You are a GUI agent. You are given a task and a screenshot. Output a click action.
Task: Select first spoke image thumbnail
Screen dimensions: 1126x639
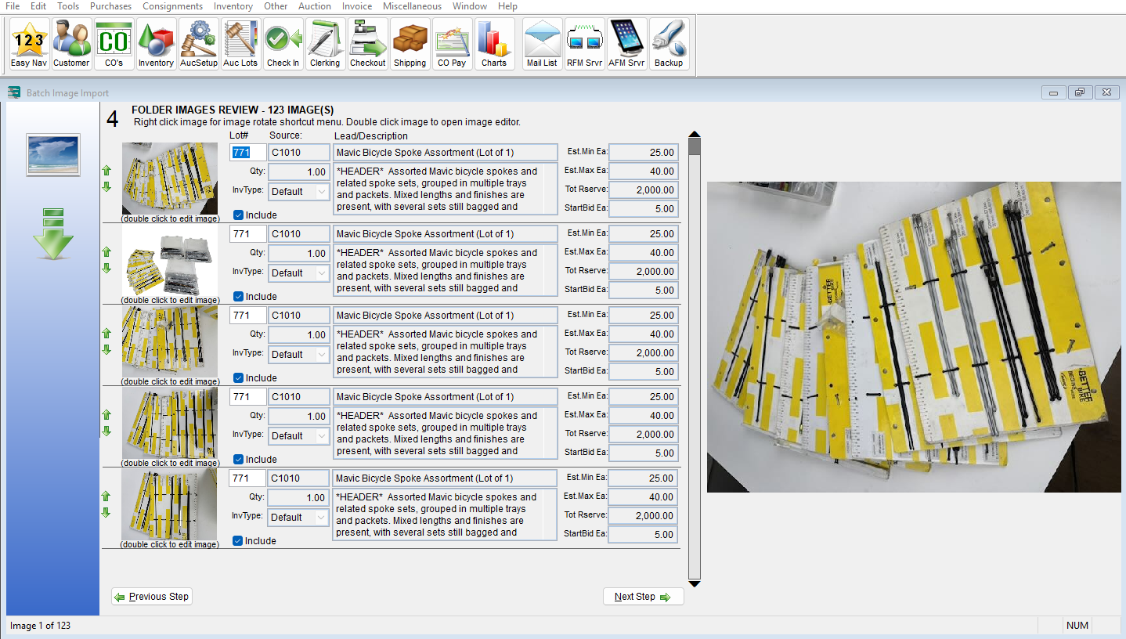click(170, 179)
